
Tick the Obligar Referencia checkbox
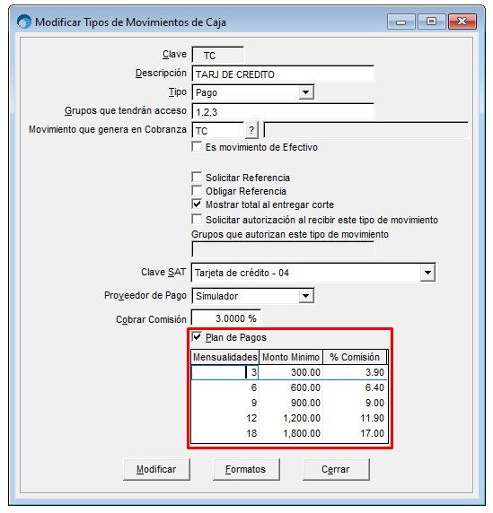(197, 190)
